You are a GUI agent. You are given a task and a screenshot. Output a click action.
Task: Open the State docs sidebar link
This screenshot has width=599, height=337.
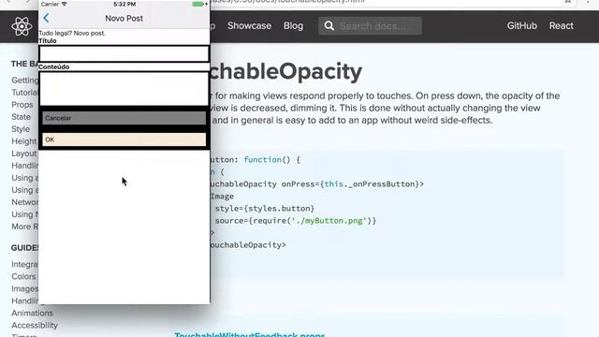click(x=21, y=117)
